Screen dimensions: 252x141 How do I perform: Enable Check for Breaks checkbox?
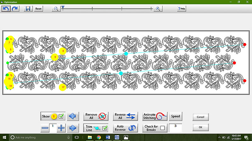click(x=162, y=128)
